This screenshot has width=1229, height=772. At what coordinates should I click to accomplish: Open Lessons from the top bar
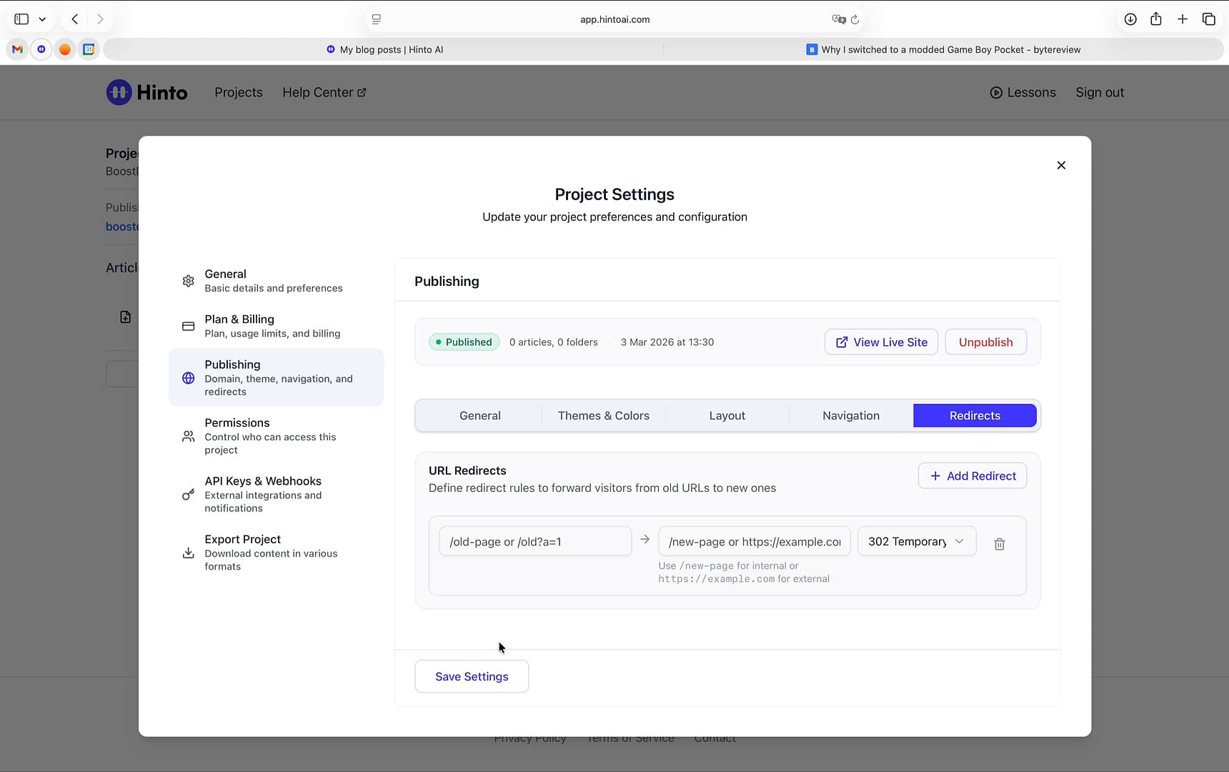pos(1022,92)
